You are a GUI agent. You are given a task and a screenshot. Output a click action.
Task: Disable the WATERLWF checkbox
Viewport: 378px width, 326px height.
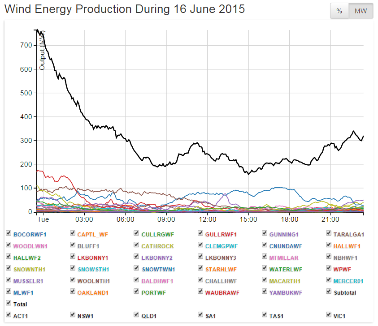pos(265,269)
